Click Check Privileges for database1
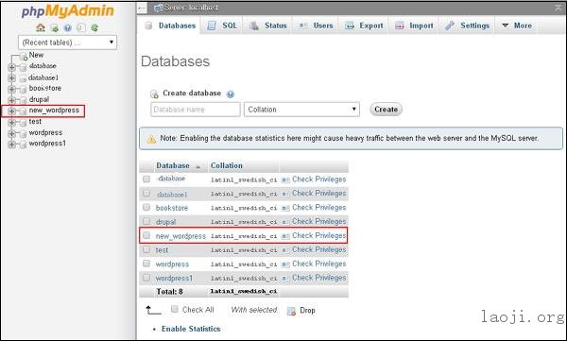Viewport: 567px width, 341px height. coord(319,194)
